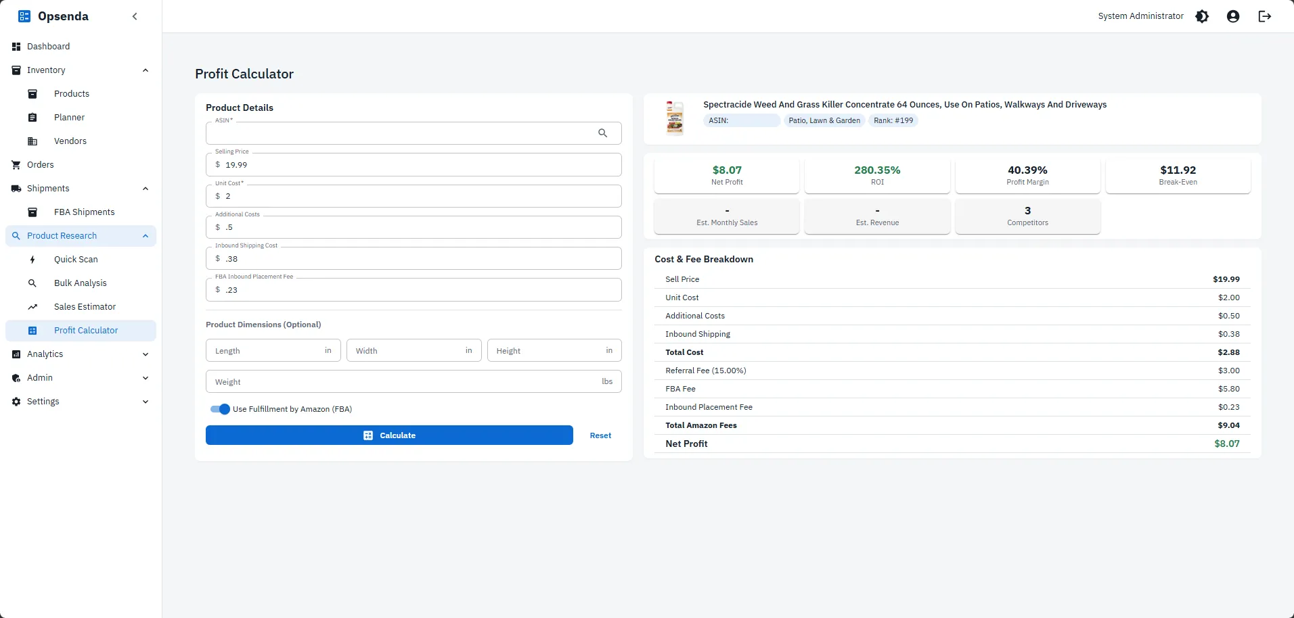
Task: Click the Sales Estimator trend icon
Action: click(32, 307)
